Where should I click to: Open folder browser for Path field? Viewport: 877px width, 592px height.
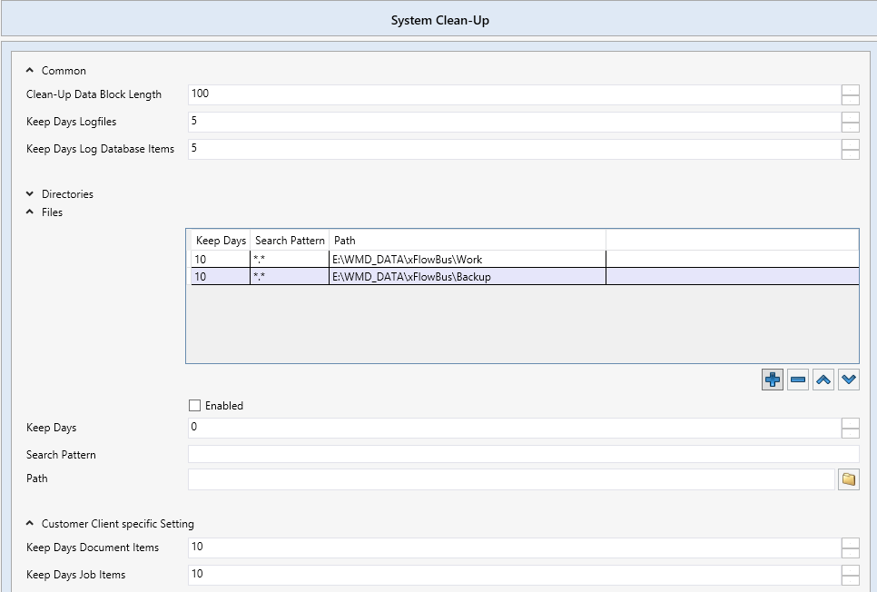pyautogui.click(x=849, y=479)
